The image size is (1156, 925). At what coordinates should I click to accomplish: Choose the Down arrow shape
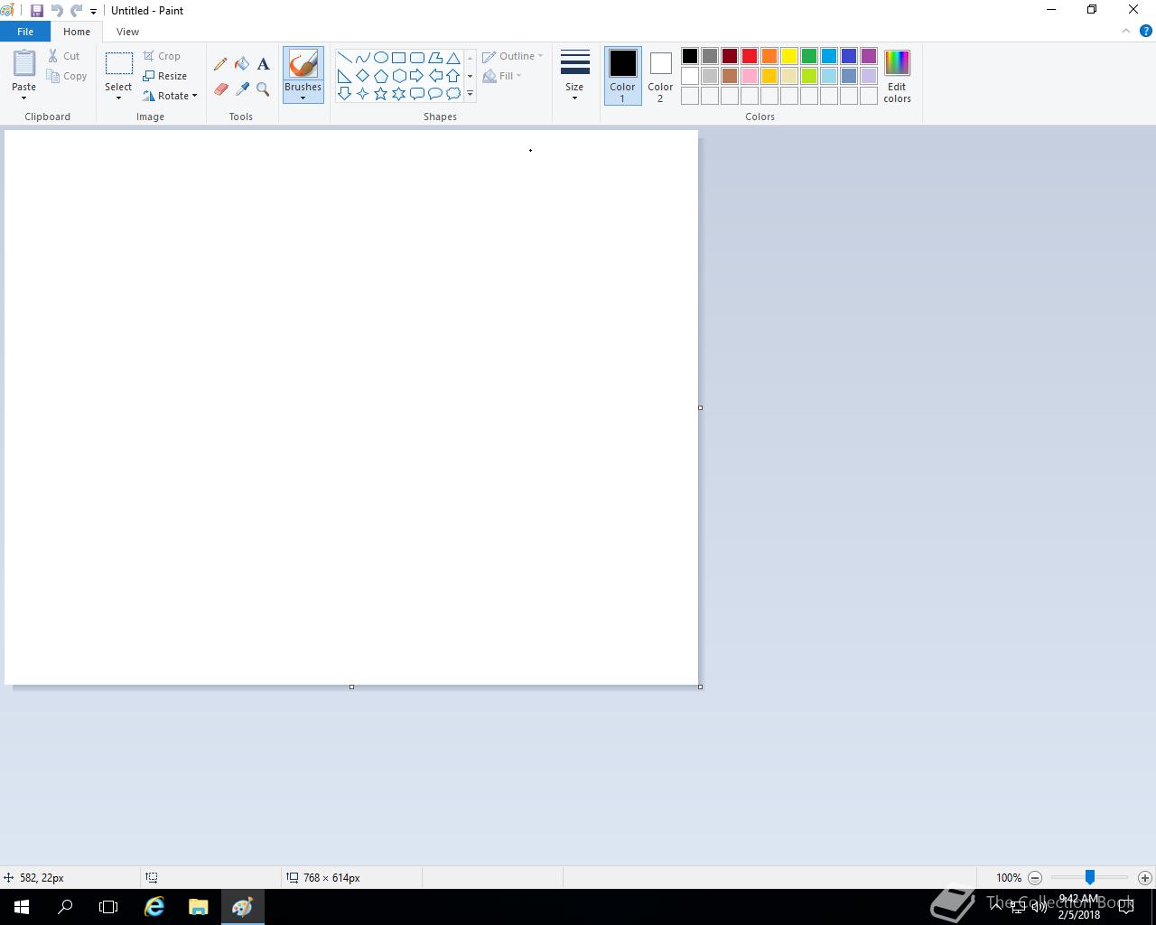[344, 93]
